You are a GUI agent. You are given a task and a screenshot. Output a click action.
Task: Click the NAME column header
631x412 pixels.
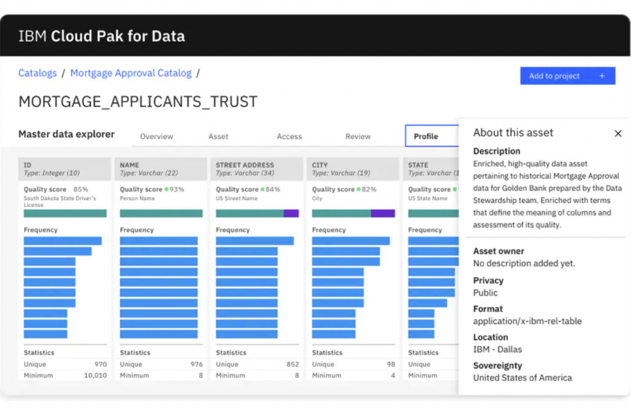[x=161, y=169]
